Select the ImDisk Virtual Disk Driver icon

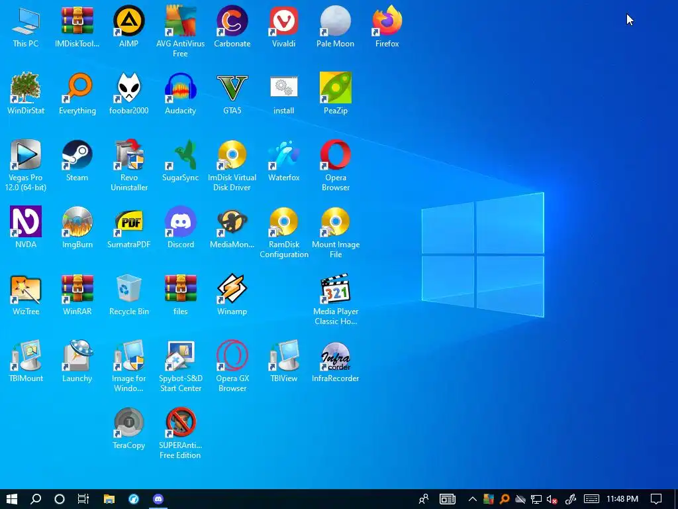click(232, 165)
